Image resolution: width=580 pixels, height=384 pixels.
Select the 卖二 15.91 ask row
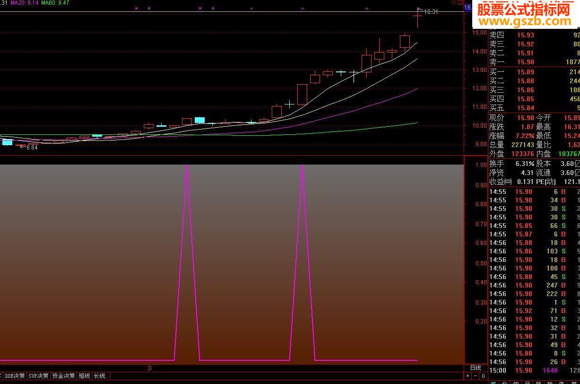(x=534, y=53)
